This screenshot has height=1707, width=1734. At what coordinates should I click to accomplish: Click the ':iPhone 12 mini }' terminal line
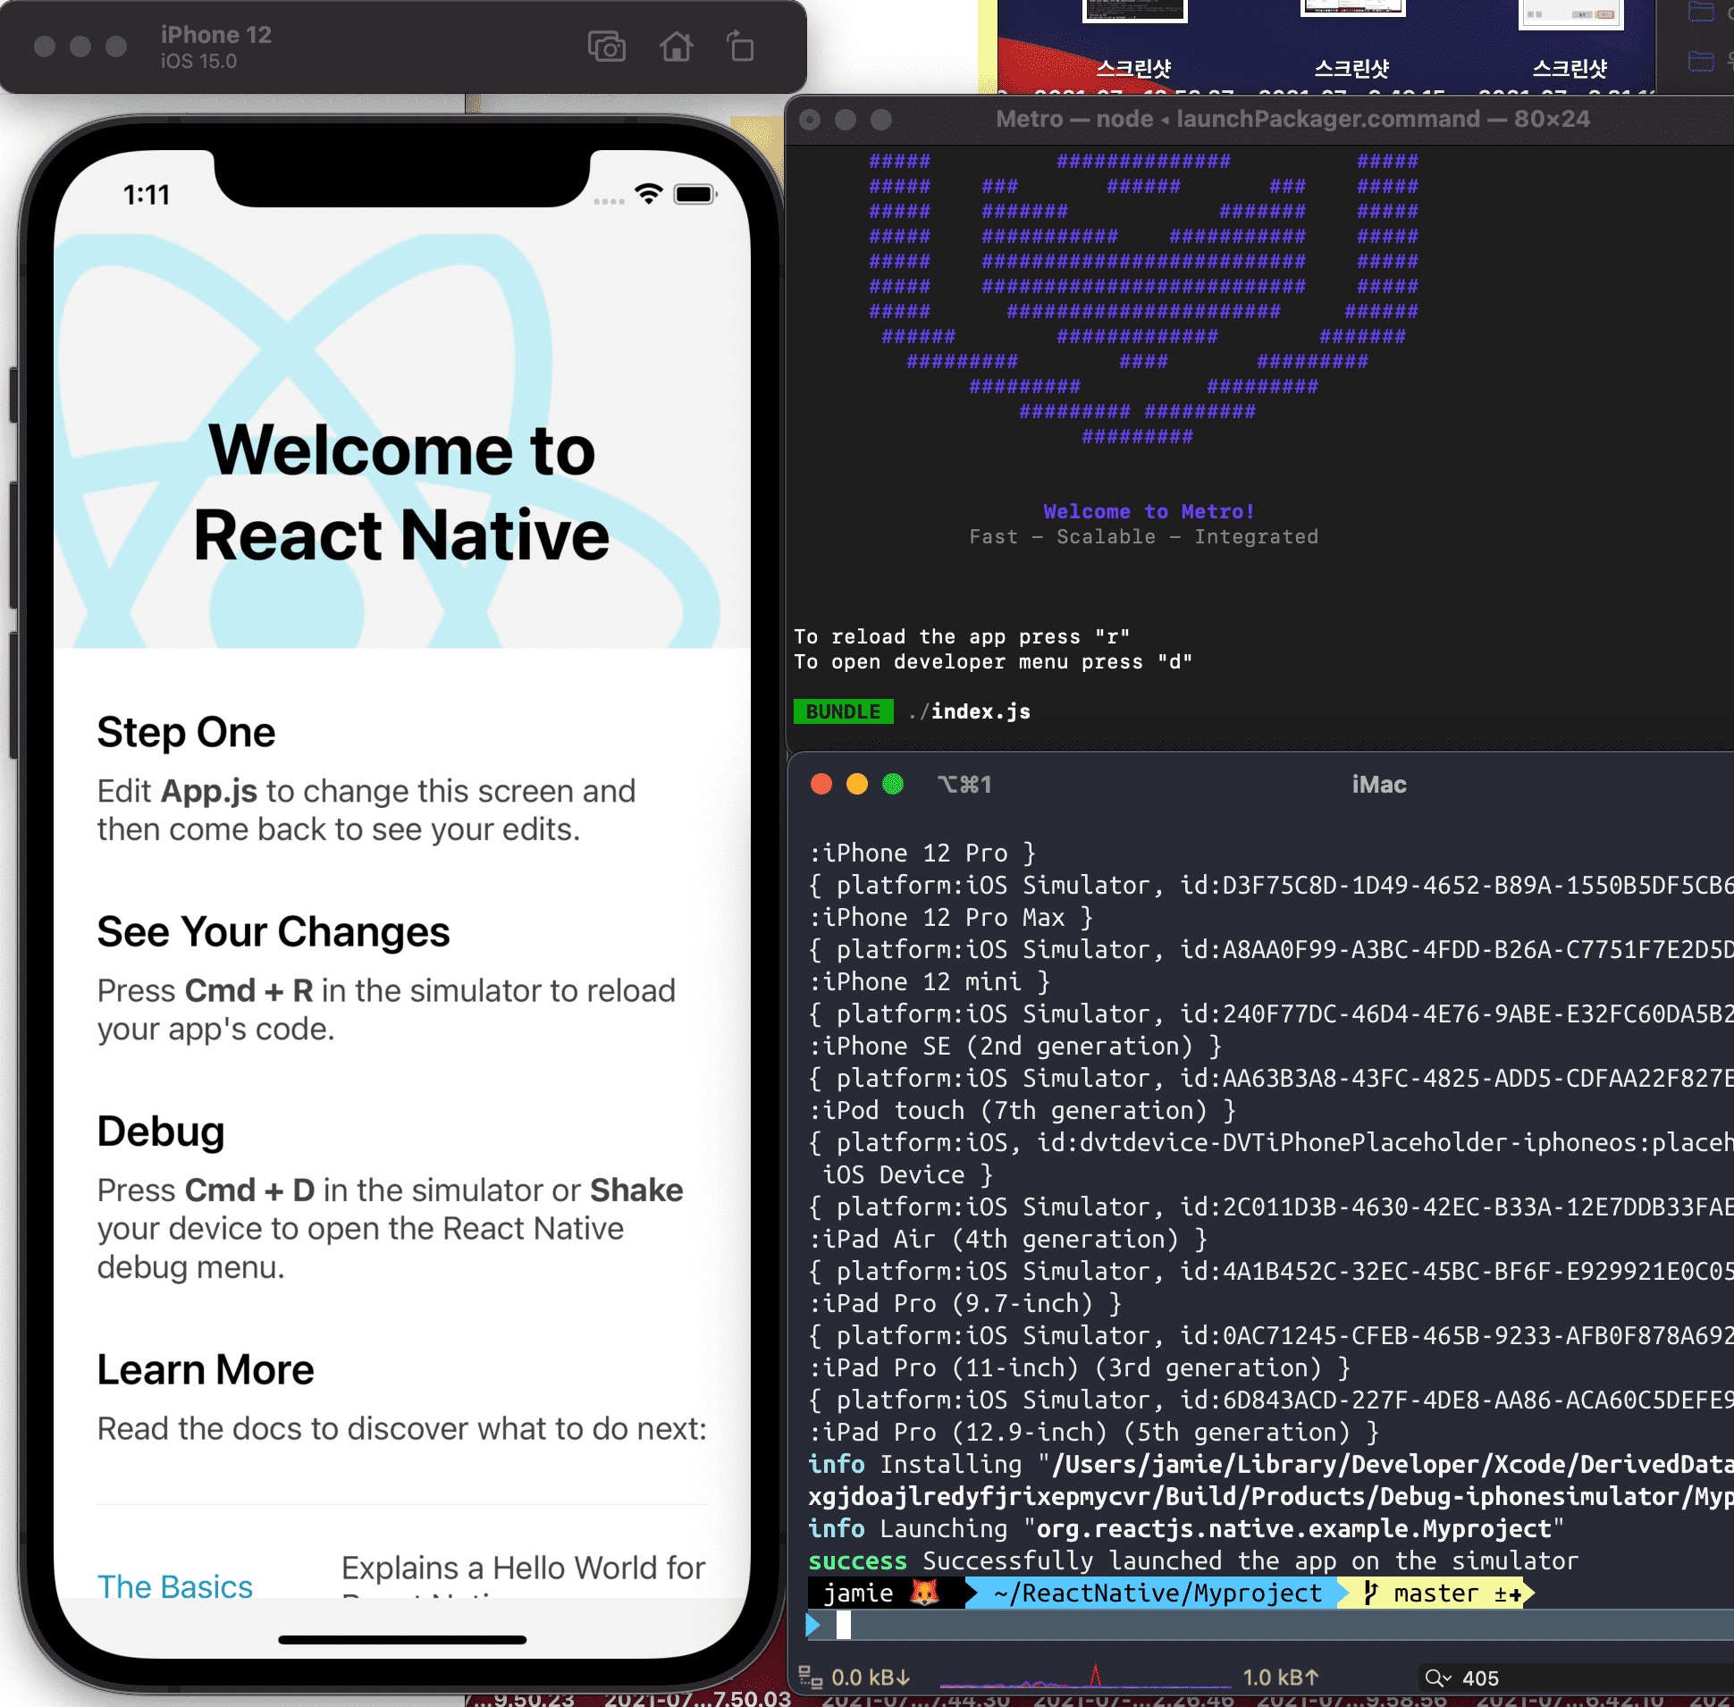tap(928, 981)
